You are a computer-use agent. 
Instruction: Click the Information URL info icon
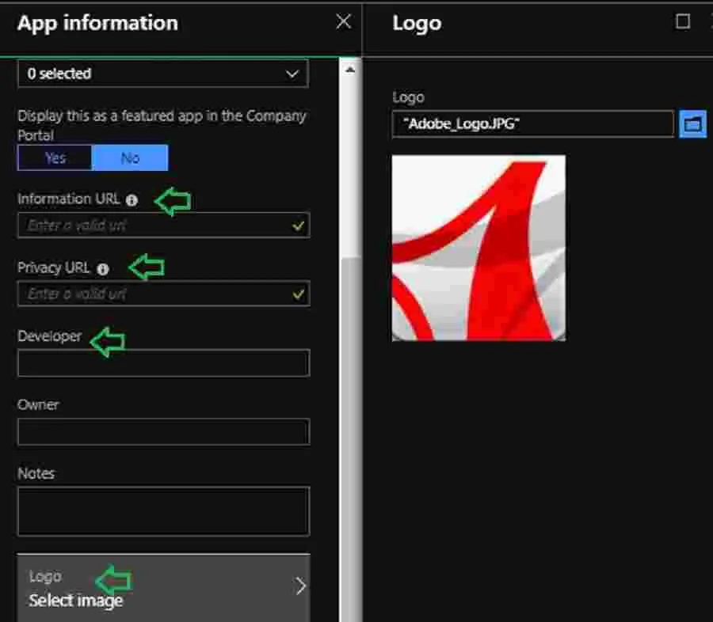[x=132, y=200]
